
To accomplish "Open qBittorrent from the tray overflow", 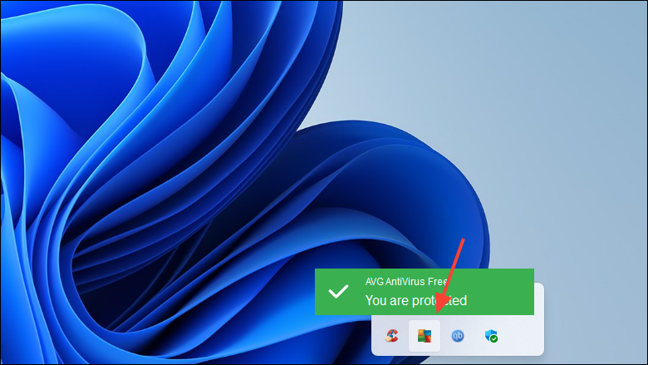I will (x=458, y=336).
